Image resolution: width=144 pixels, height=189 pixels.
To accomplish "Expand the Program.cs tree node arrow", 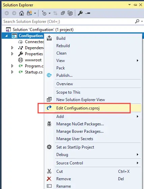I will pos(12,66).
